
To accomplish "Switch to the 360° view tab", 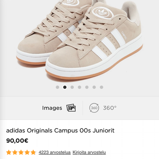I will pos(103,108).
